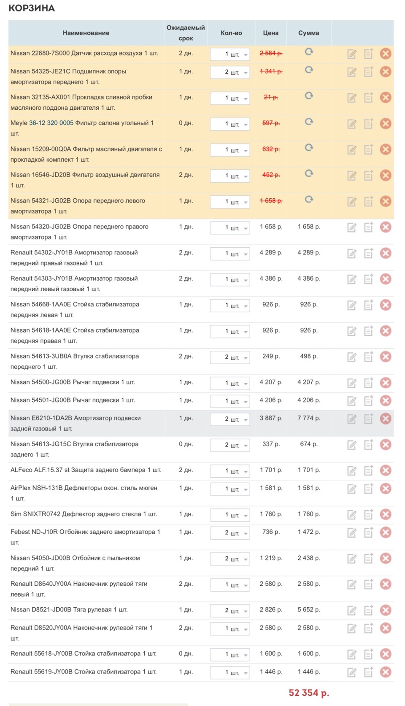Add a note to Nissan 54500-JG00B row

369,383
